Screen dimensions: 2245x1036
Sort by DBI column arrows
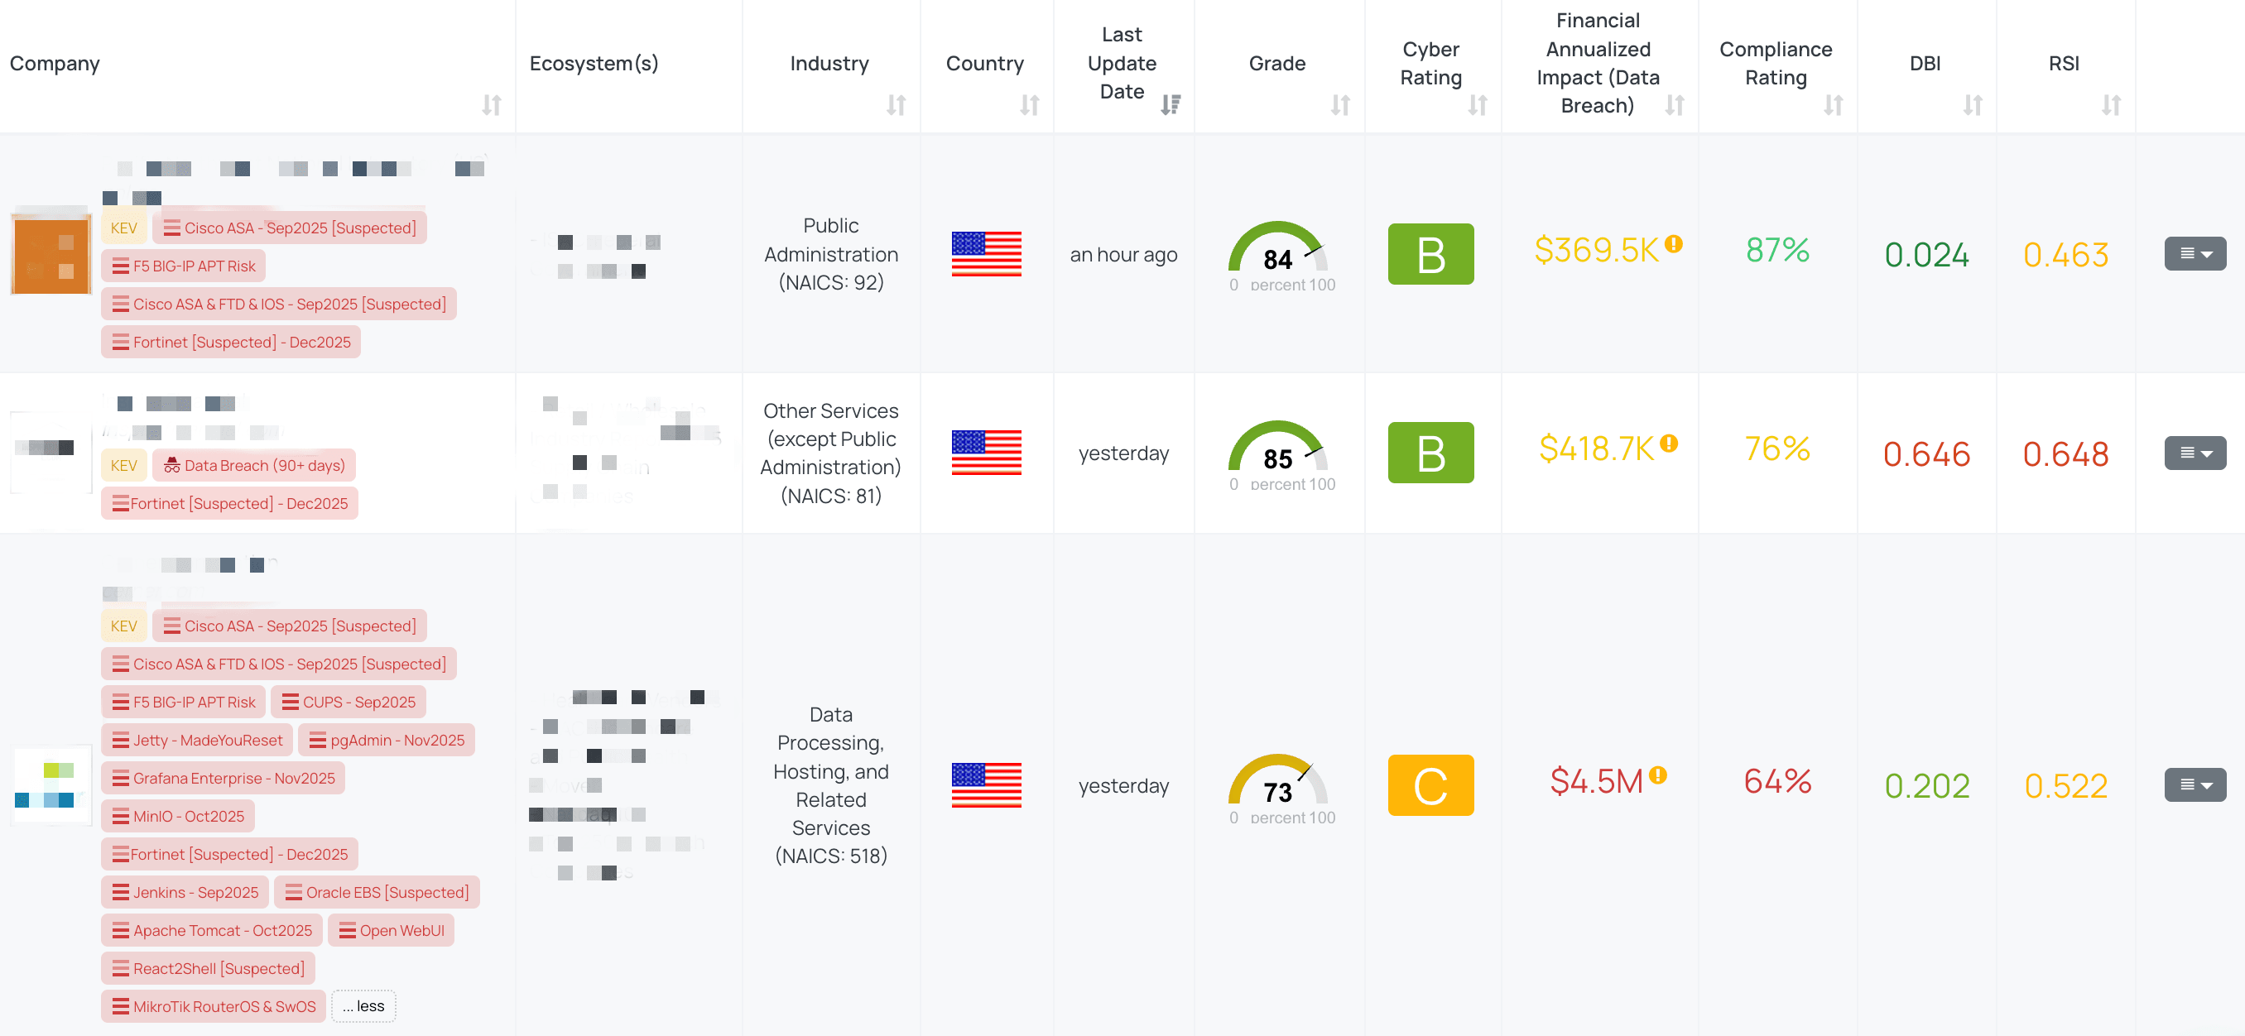pyautogui.click(x=1972, y=105)
